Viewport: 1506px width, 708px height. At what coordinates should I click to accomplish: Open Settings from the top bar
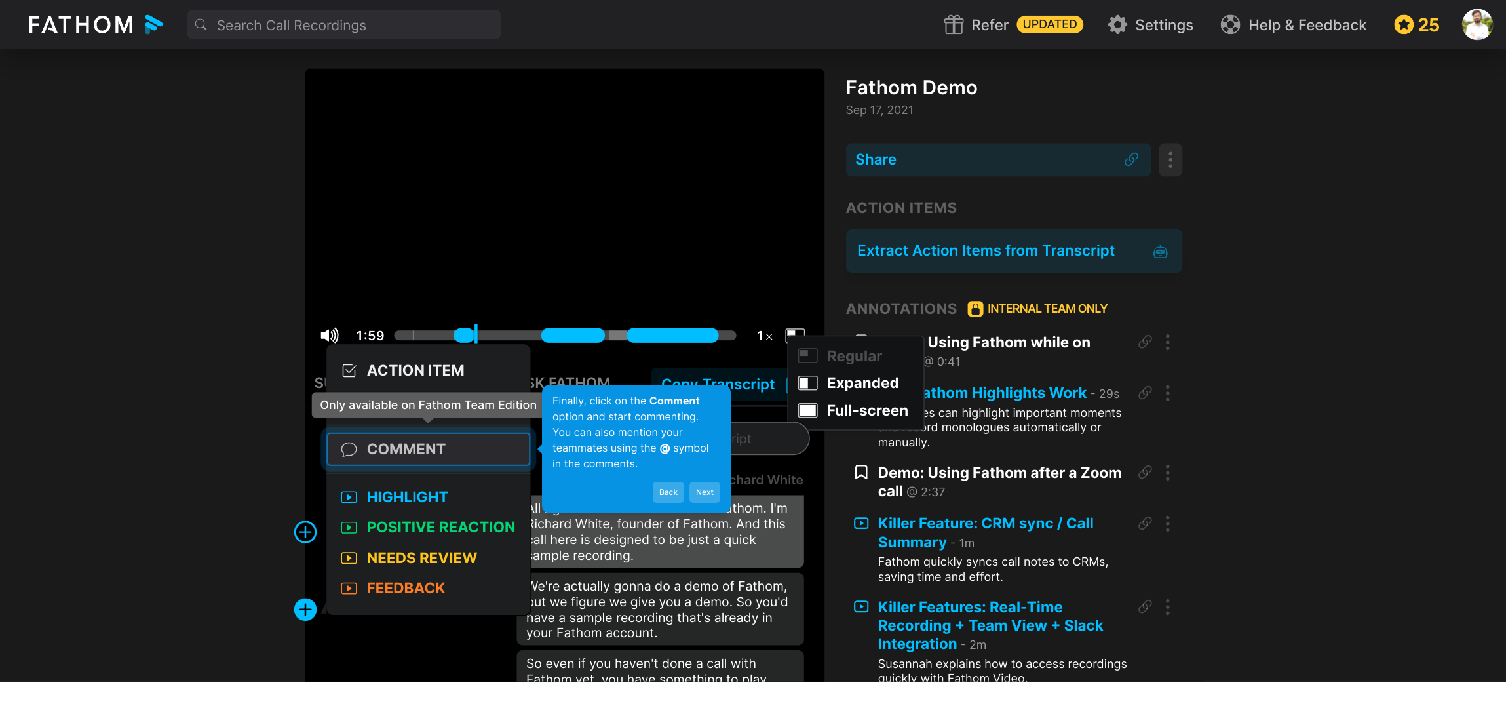coord(1151,25)
